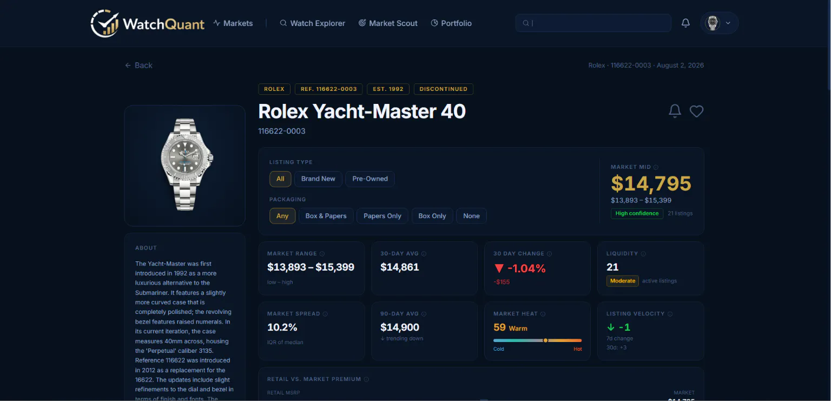Click the breadcrumb Rolex 116622-0003 date text
The height and width of the screenshot is (401, 831).
646,65
